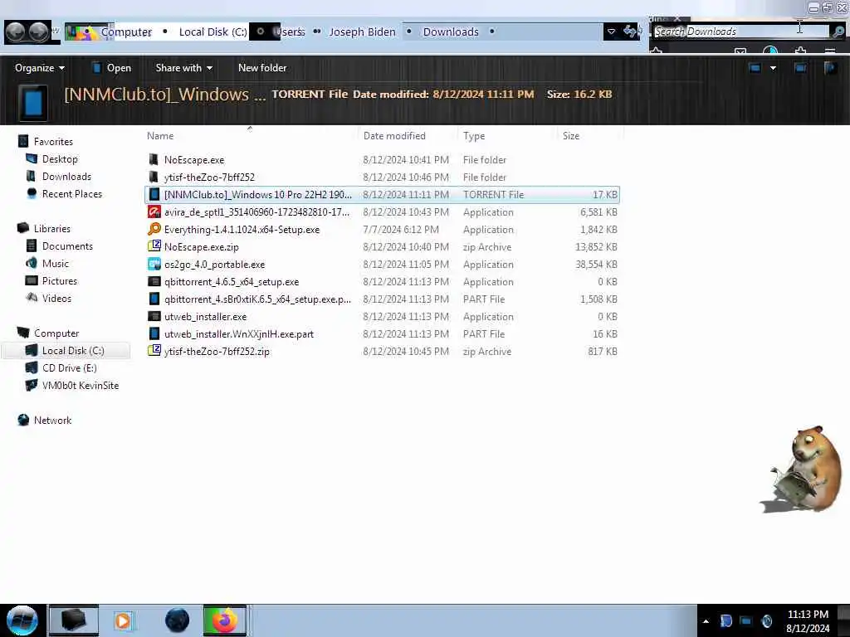Click Network in navigation pane
The width and height of the screenshot is (850, 637).
point(52,420)
